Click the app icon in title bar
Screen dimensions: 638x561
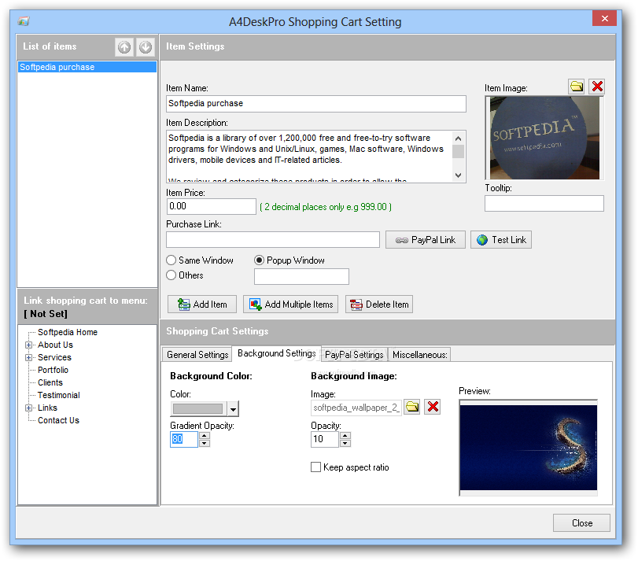(x=24, y=21)
